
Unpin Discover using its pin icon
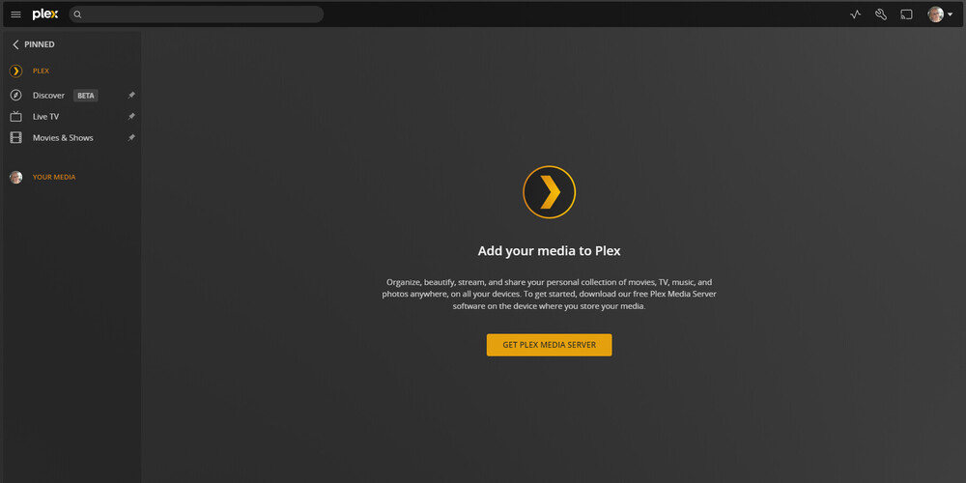point(131,96)
